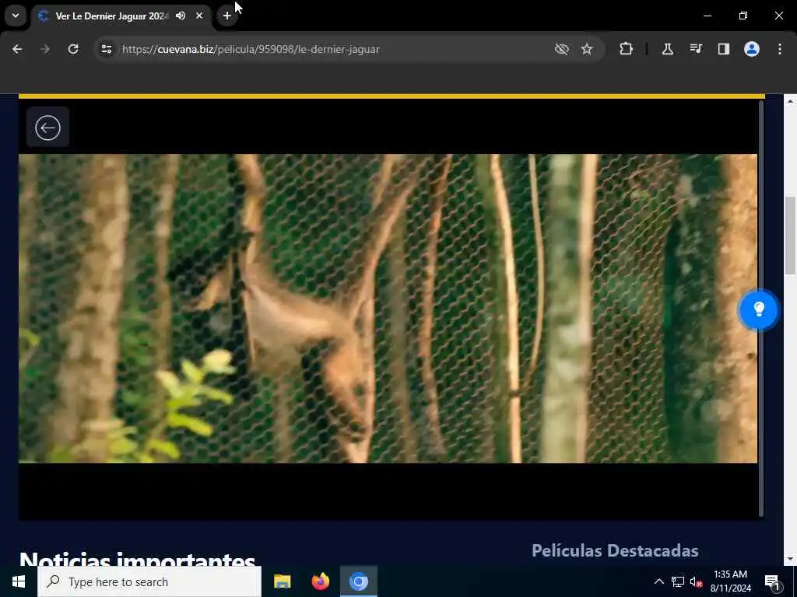Open File Explorer from taskbar
Image resolution: width=797 pixels, height=597 pixels.
pos(282,581)
